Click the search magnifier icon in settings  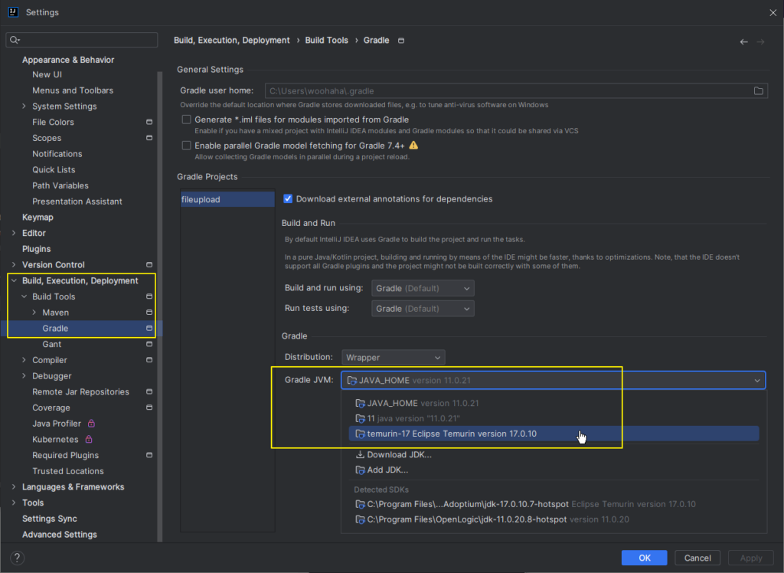pyautogui.click(x=15, y=40)
